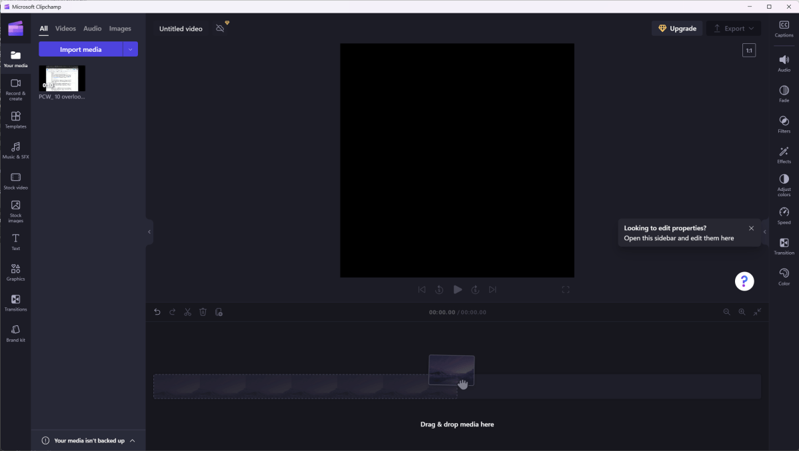Zoom in on the timeline
The image size is (799, 451).
(742, 312)
